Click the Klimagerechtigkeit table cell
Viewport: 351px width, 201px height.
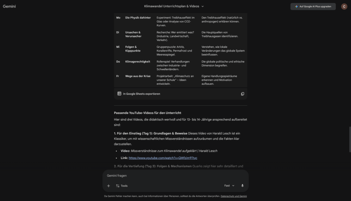click(137, 62)
